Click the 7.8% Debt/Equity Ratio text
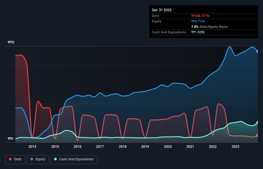 tap(209, 27)
